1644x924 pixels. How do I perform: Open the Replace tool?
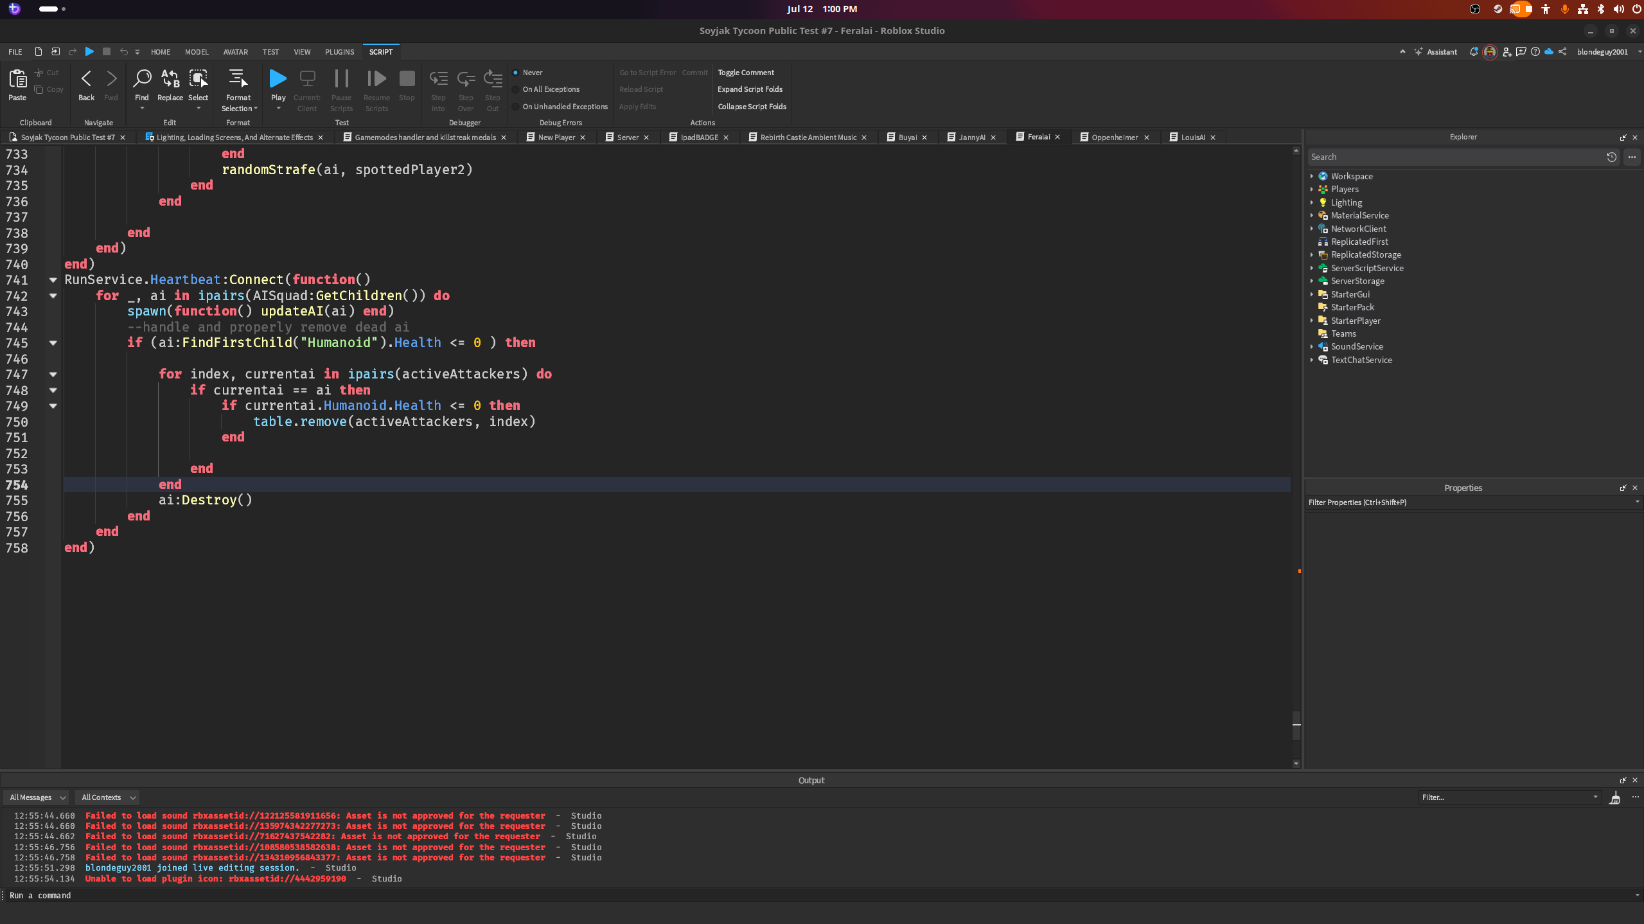coord(170,79)
